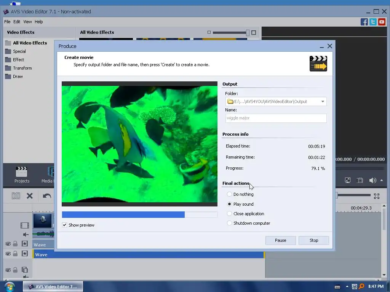Open the Windows Start button
This screenshot has height=292, width=390.
[10, 287]
